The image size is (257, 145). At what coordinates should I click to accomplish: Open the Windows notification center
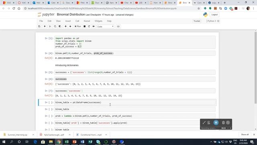coord(252,142)
